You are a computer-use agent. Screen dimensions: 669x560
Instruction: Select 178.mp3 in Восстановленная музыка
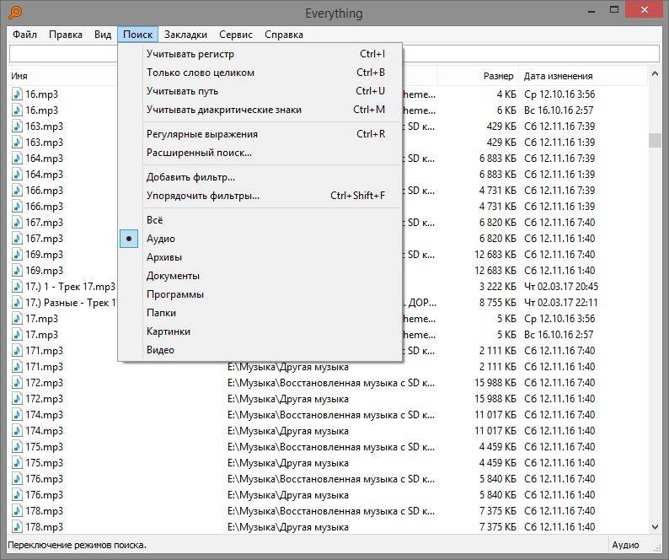pyautogui.click(x=44, y=510)
